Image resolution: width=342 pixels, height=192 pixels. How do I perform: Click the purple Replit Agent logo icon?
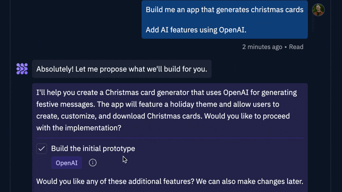point(22,69)
